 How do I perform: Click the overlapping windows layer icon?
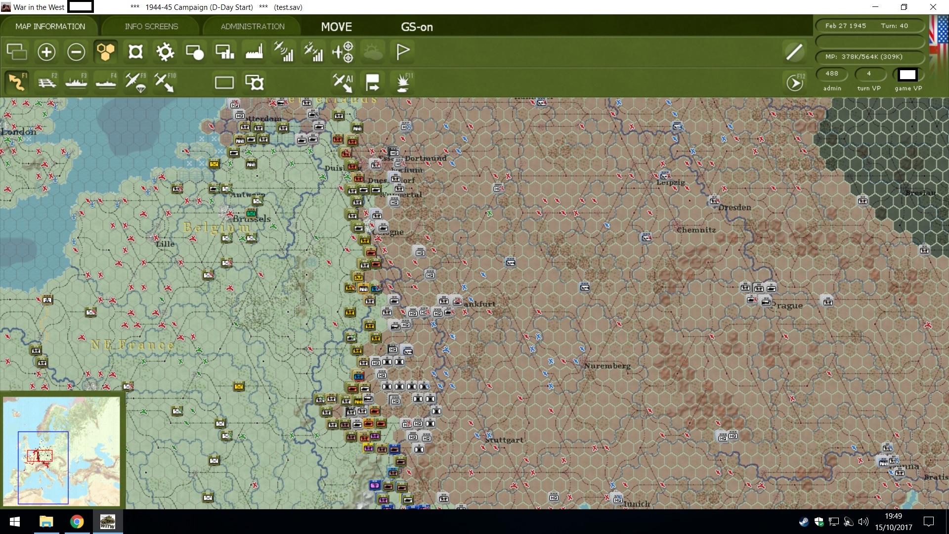pos(17,52)
